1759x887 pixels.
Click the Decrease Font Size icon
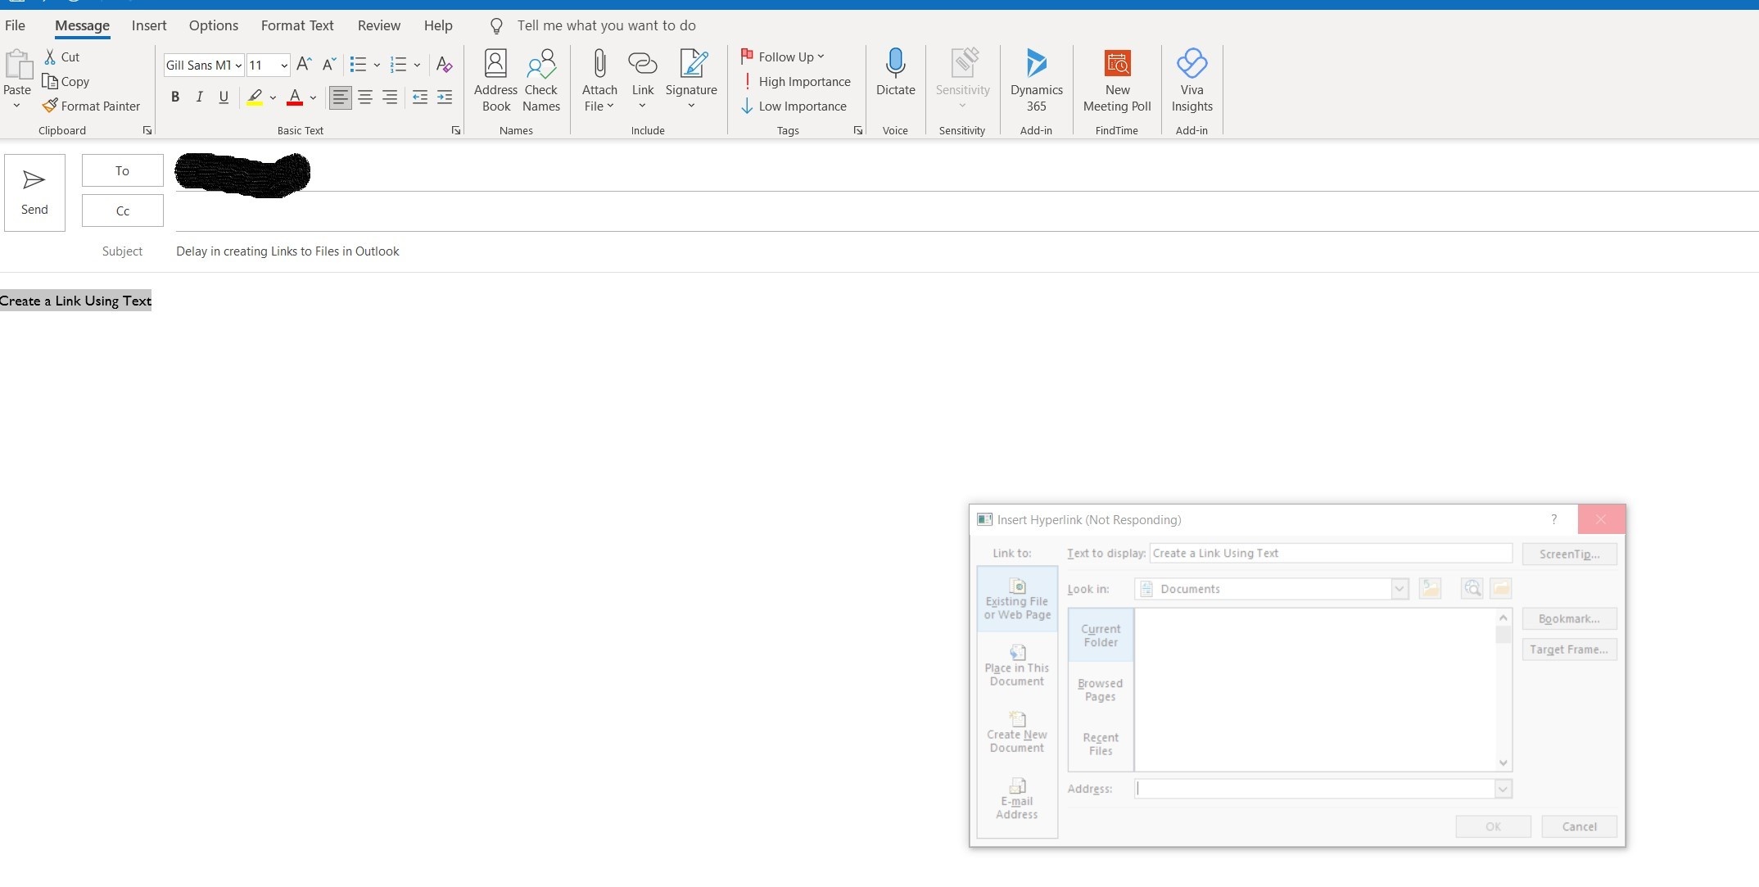(329, 64)
